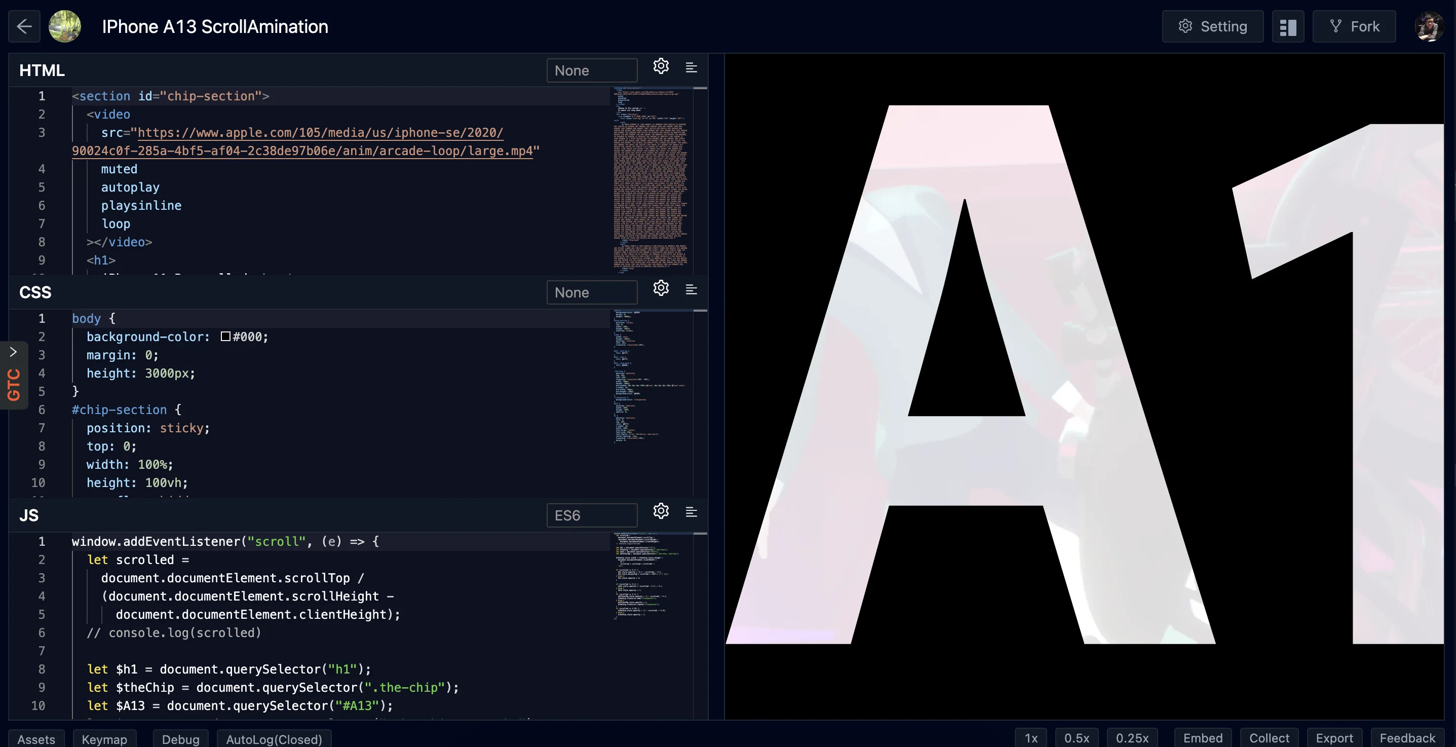The image size is (1456, 747).
Task: Click 'position: sticky;' line in CSS
Action: click(x=148, y=428)
